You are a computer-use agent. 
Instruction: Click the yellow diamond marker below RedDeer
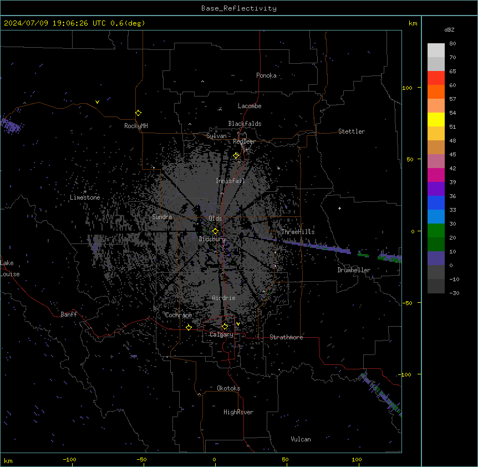(x=236, y=156)
